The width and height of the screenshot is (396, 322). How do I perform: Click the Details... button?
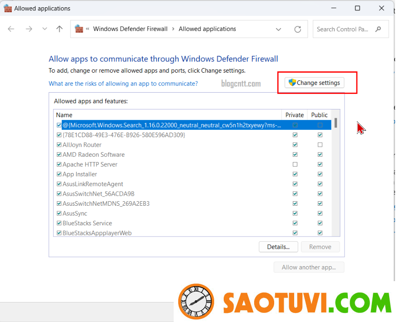(x=278, y=247)
